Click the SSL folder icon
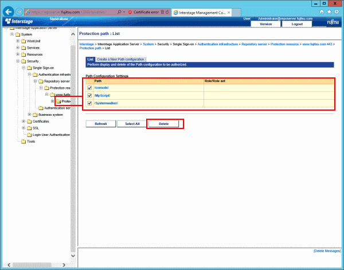The image size is (344, 270). coord(29,128)
